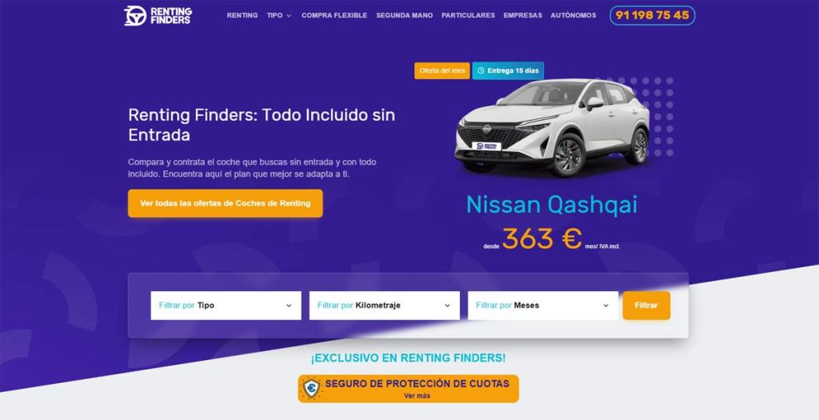Click the clock icon beside Entrega 15 días

click(x=481, y=70)
